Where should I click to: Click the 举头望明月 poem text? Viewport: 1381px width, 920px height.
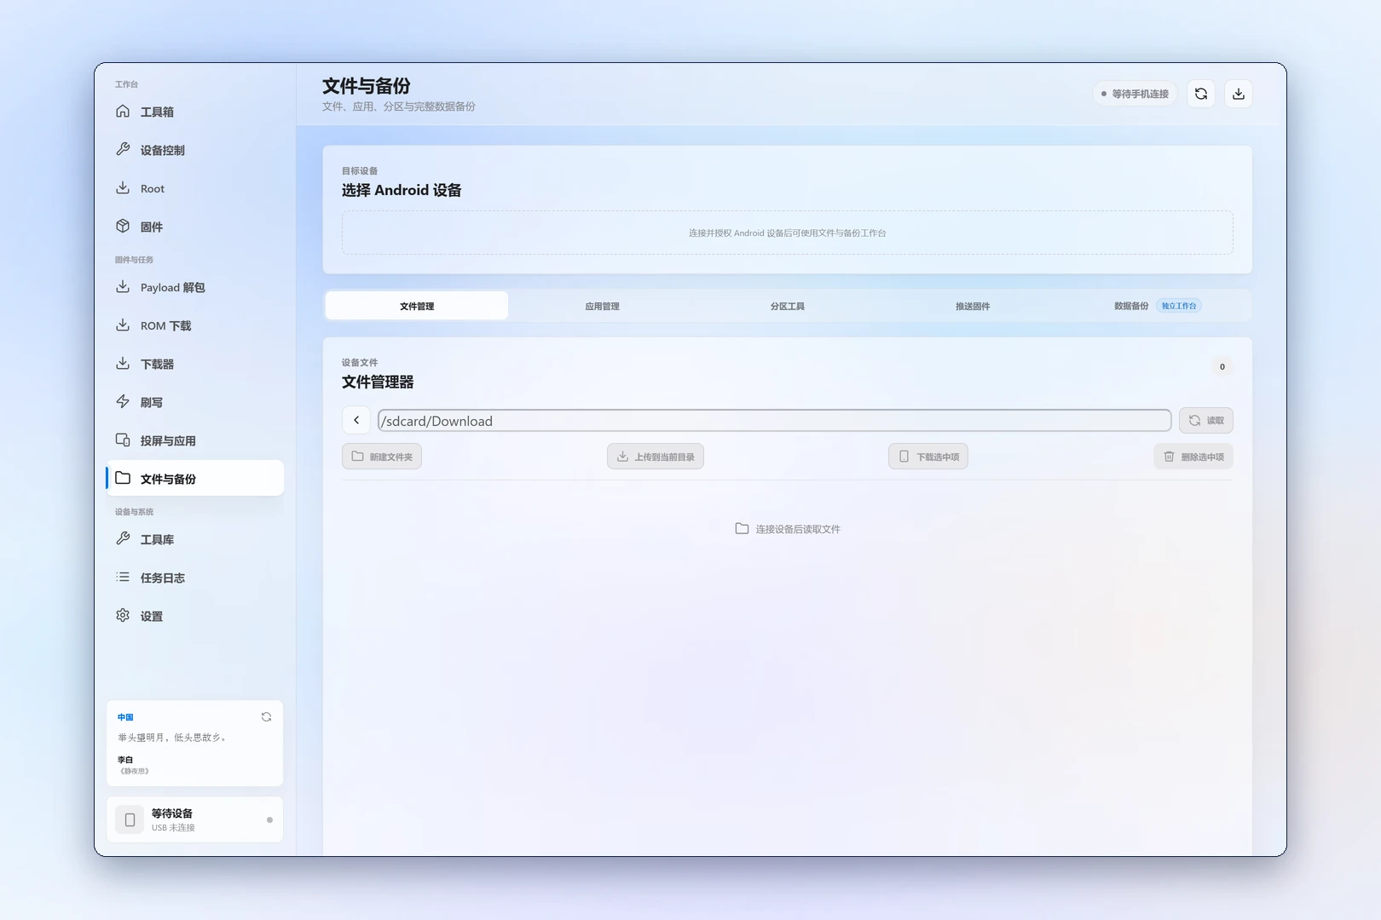click(173, 737)
